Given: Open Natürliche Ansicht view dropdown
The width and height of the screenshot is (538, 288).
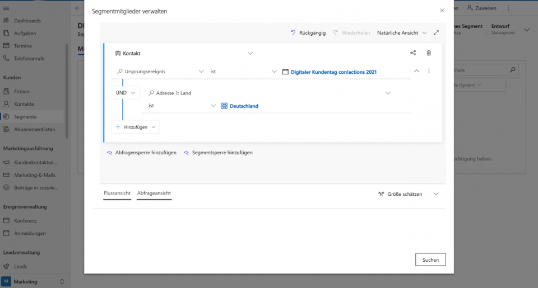Looking at the screenshot, I should pos(402,33).
